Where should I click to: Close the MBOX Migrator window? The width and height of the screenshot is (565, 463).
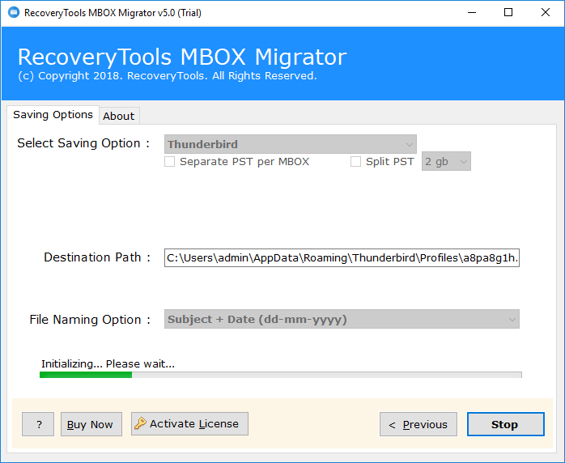point(546,13)
